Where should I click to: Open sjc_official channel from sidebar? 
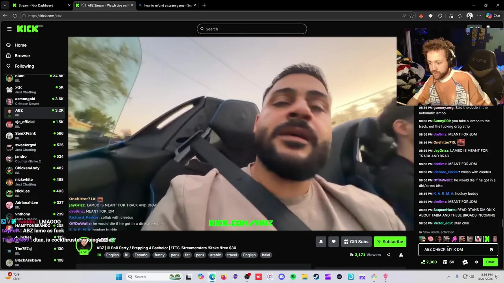pyautogui.click(x=35, y=124)
